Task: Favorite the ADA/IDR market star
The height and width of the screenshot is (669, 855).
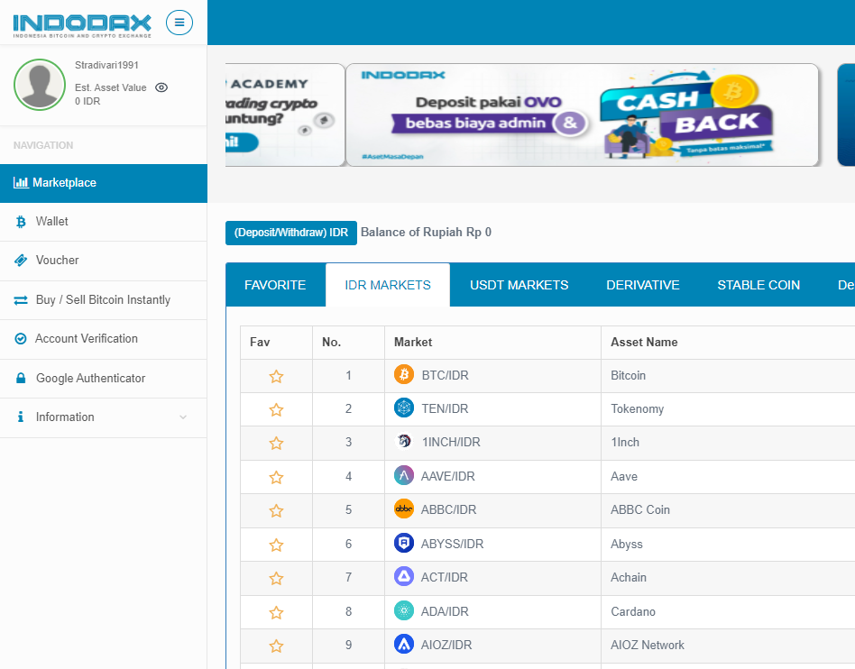Action: coord(277,613)
